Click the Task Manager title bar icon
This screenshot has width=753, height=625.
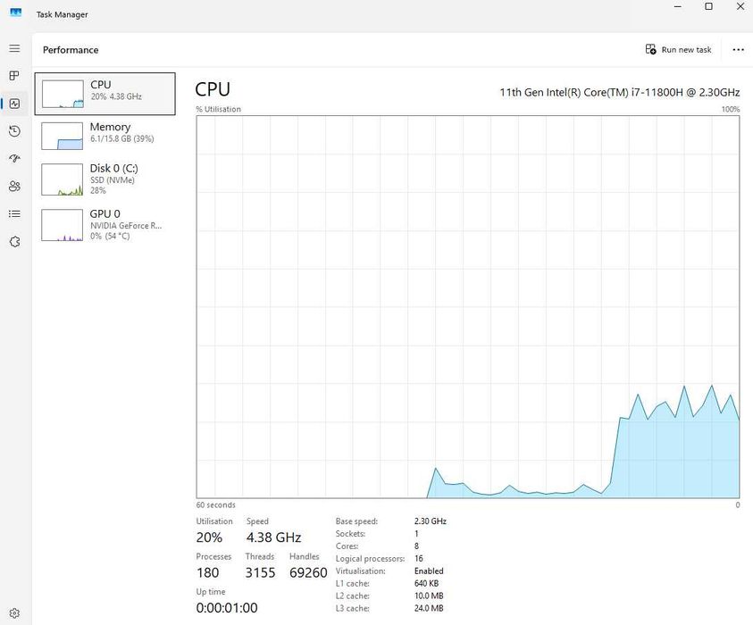tap(16, 13)
